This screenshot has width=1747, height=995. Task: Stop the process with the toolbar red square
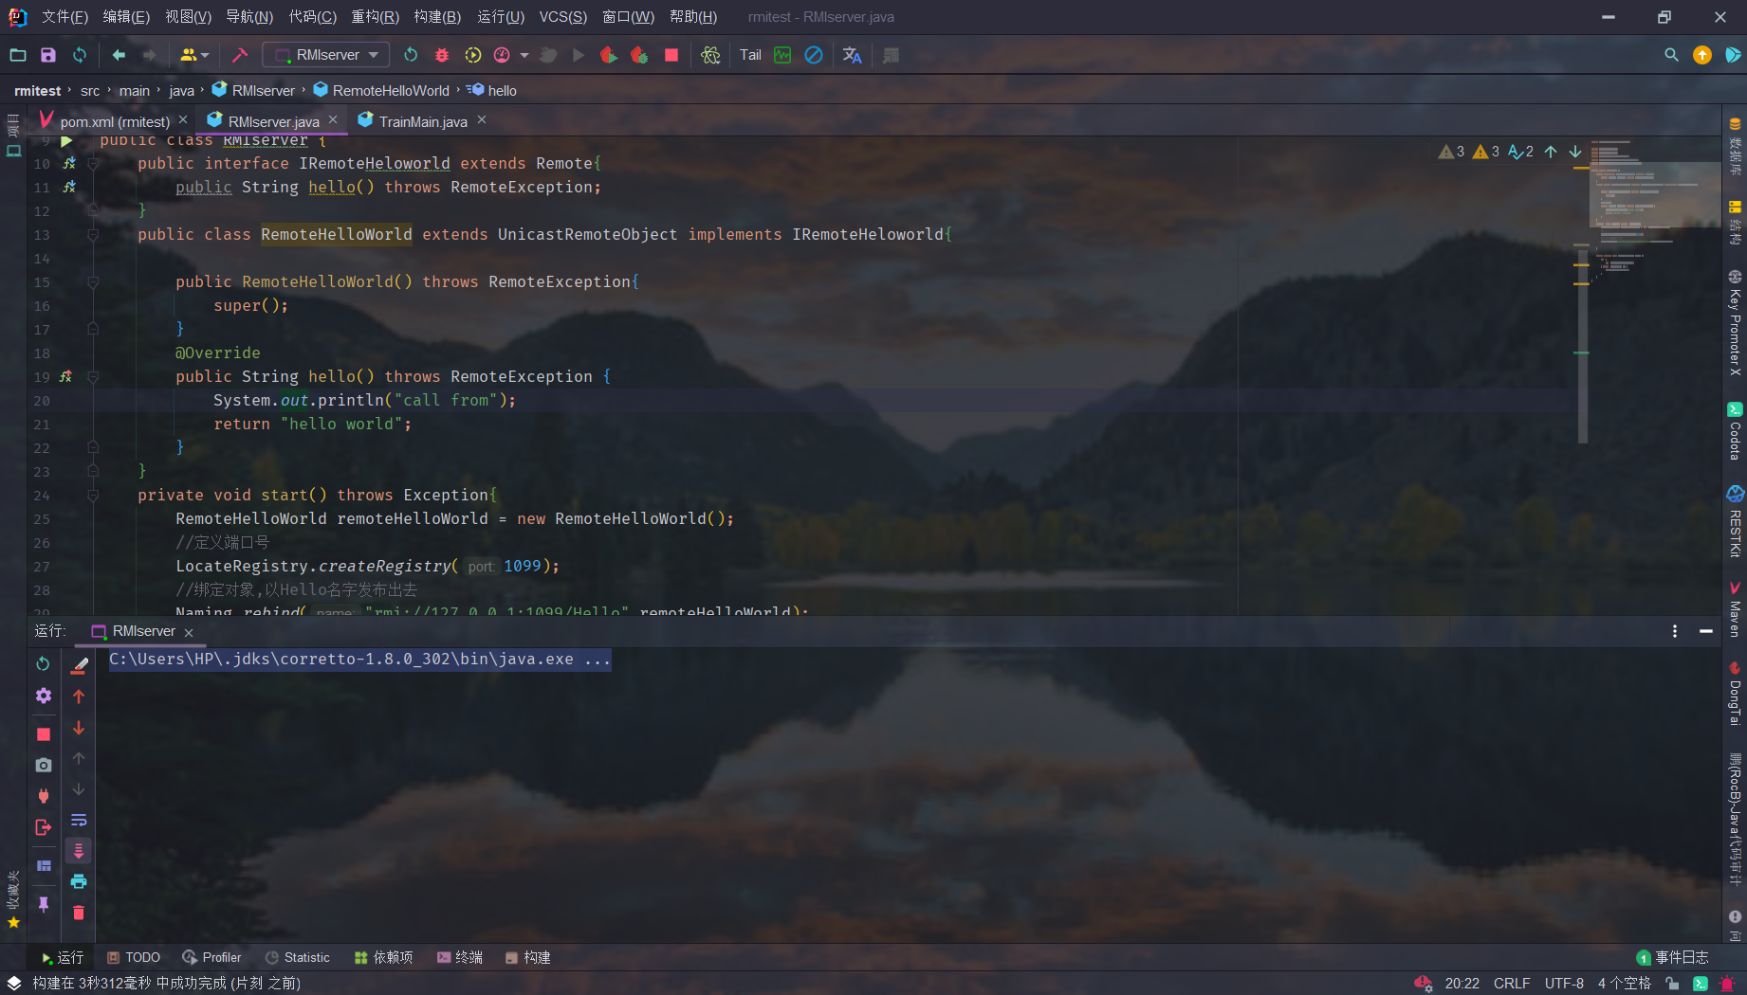(671, 55)
